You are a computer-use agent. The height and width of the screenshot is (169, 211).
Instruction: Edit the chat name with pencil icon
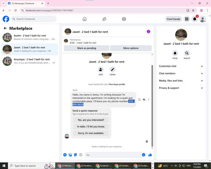[x=113, y=69]
